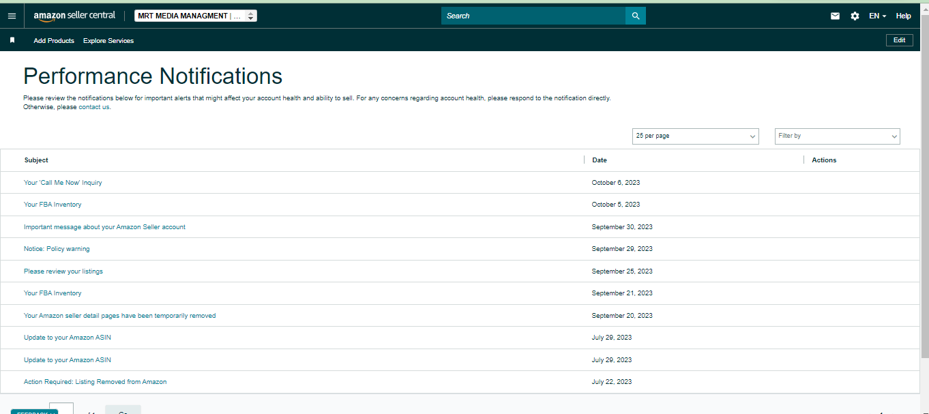Focus the Search input field
929x414 pixels.
tap(533, 16)
